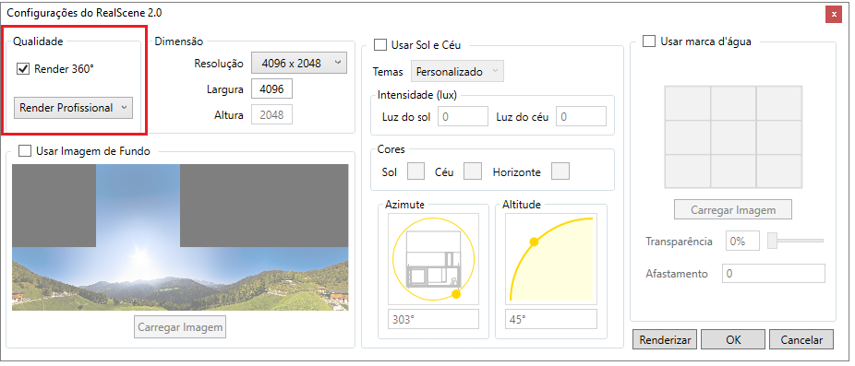The height and width of the screenshot is (366, 855).
Task: Click the Cancelar button
Action: coord(801,340)
